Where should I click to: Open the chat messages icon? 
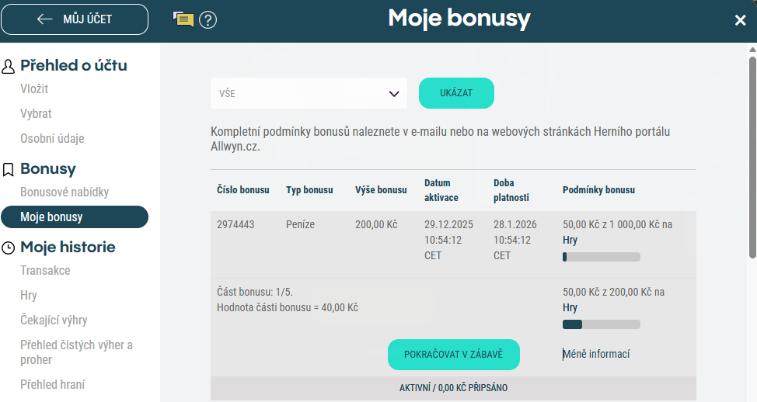click(x=183, y=19)
